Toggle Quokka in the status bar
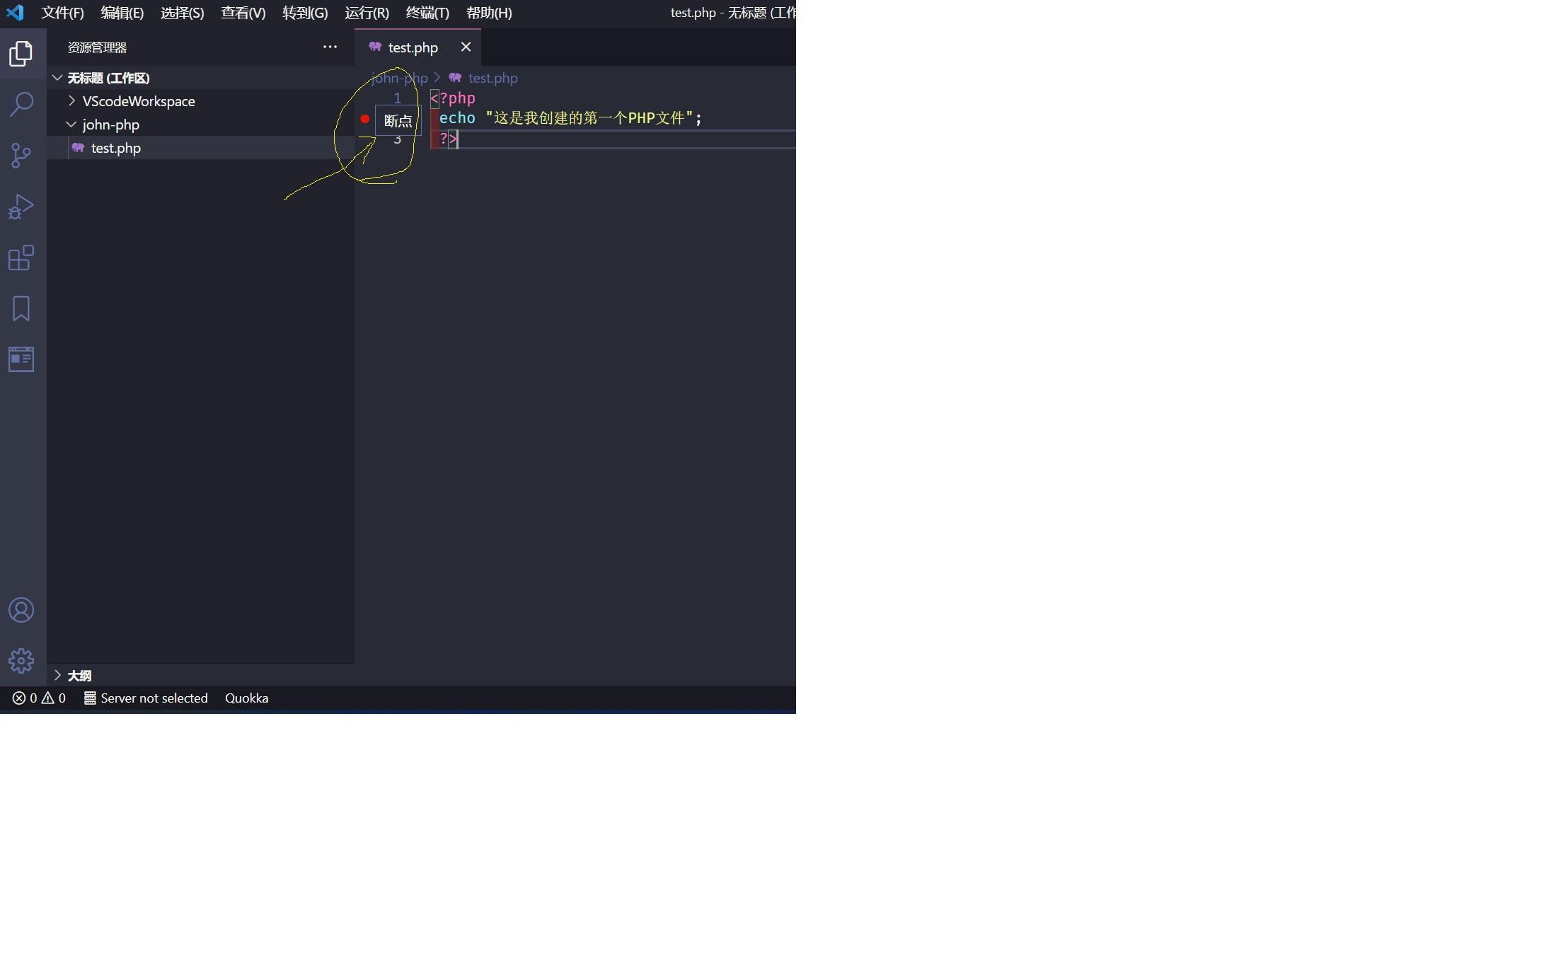The width and height of the screenshot is (1544, 975). click(x=246, y=698)
